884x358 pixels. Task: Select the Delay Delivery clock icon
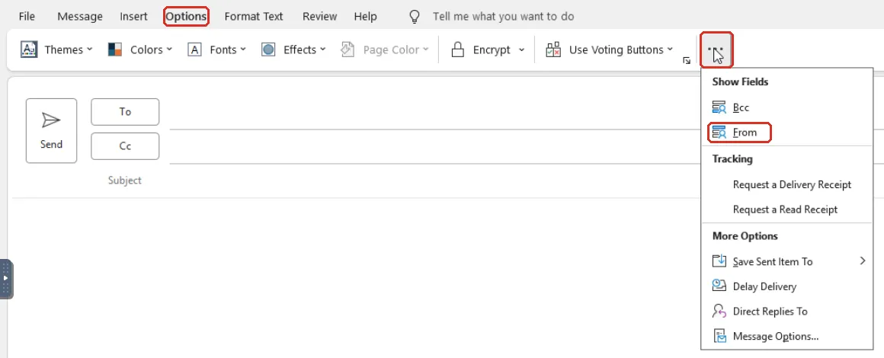click(719, 286)
